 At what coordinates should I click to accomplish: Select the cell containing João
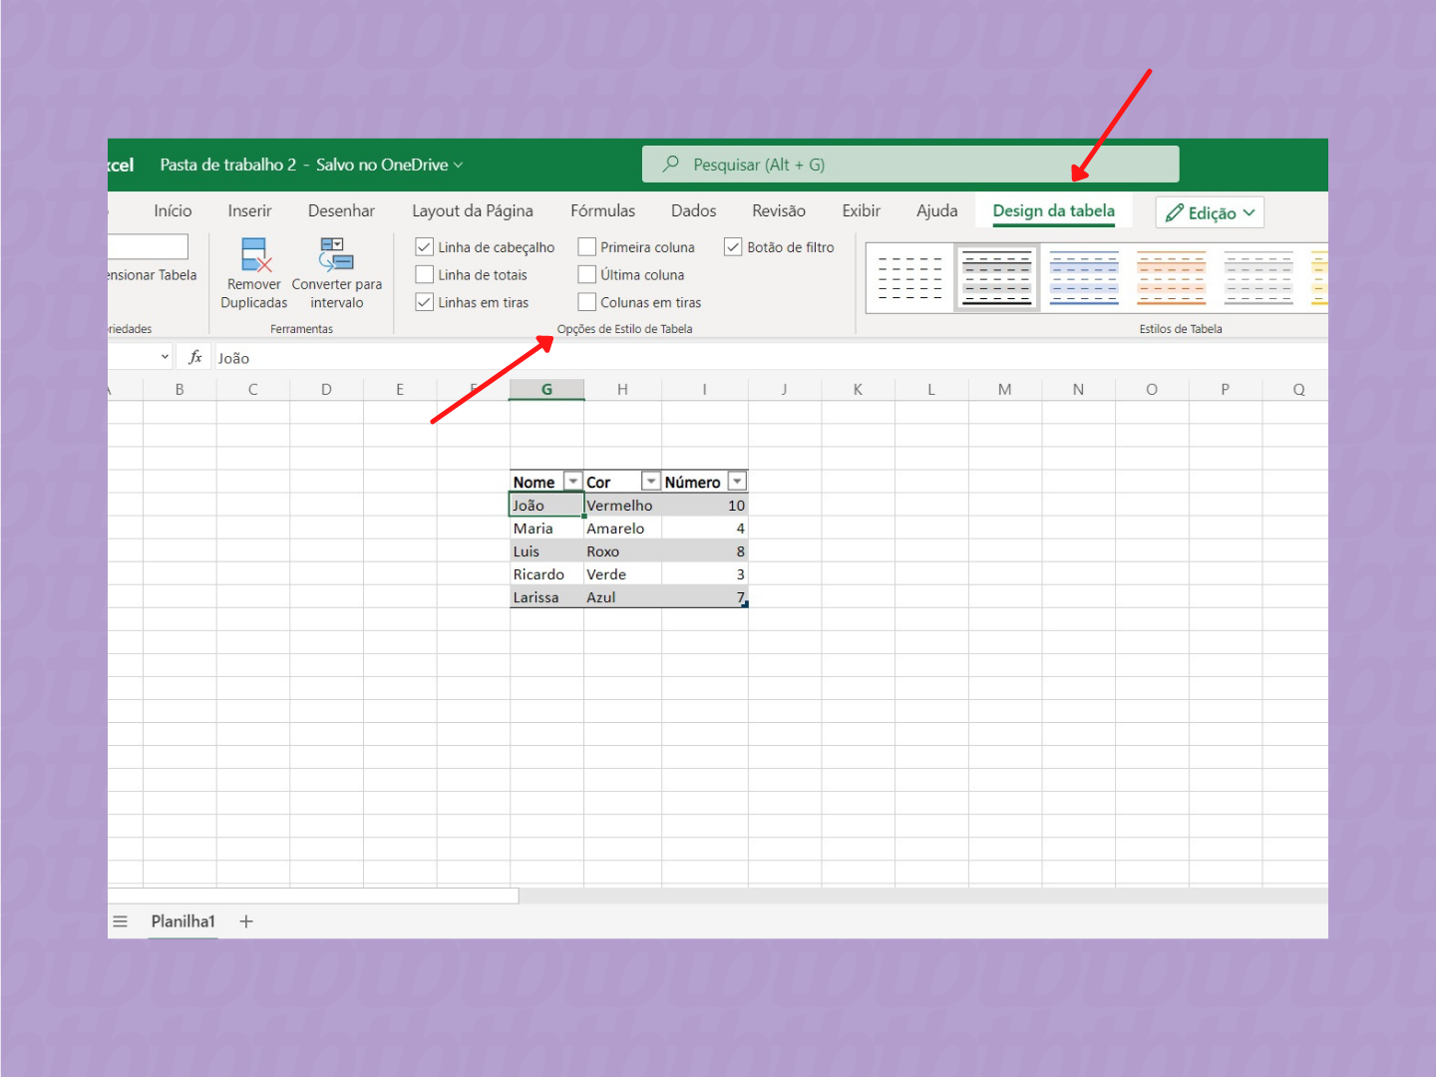[x=546, y=506]
